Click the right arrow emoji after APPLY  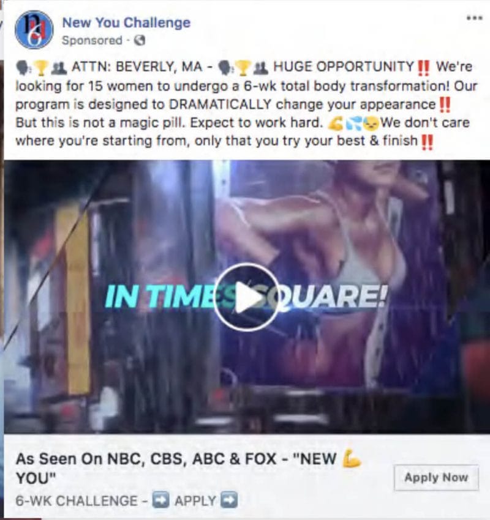(x=230, y=499)
